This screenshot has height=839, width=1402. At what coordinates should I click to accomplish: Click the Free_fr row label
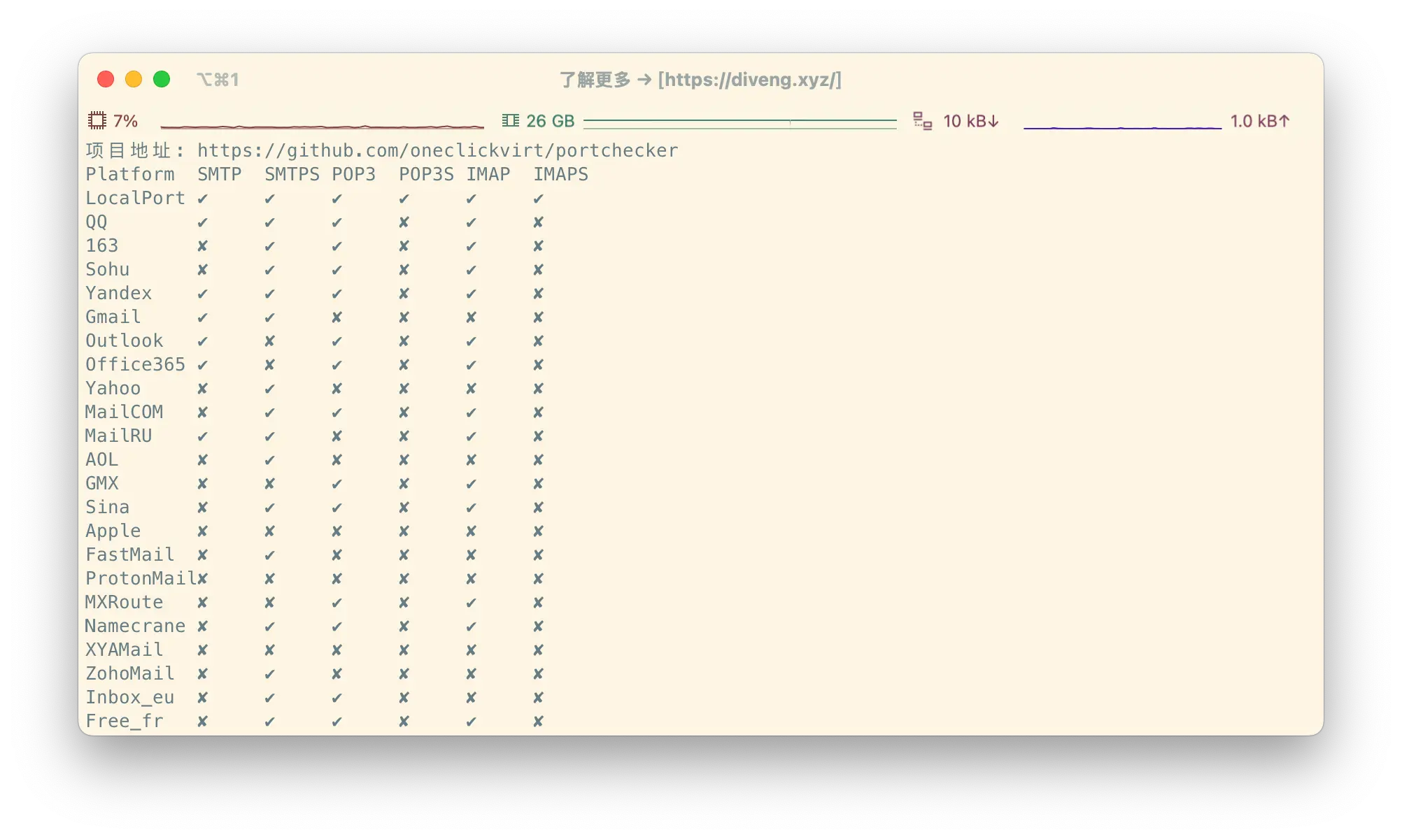click(125, 721)
